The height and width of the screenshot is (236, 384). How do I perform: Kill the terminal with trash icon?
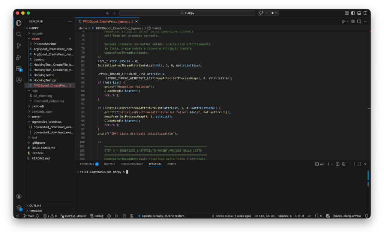point(343,164)
